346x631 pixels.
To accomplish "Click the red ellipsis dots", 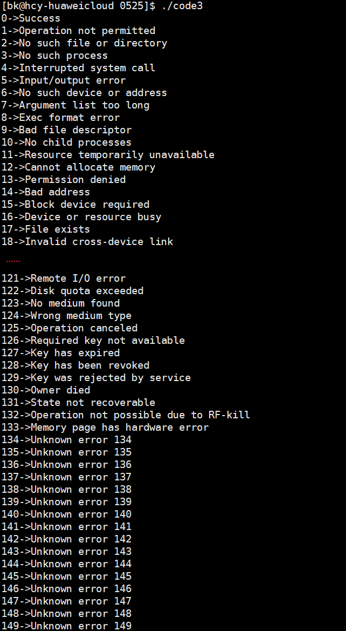I will [13, 261].
